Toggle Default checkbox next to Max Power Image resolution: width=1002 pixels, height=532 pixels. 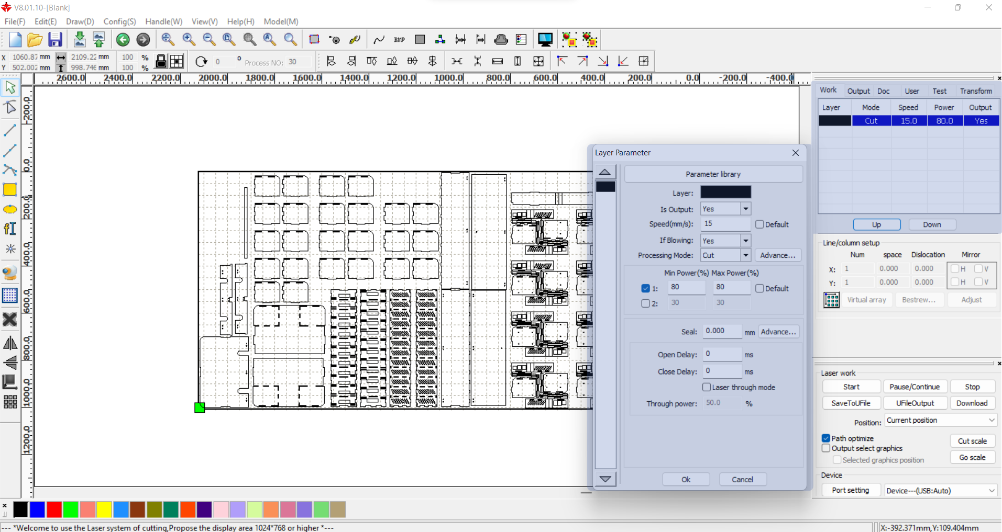coord(759,288)
